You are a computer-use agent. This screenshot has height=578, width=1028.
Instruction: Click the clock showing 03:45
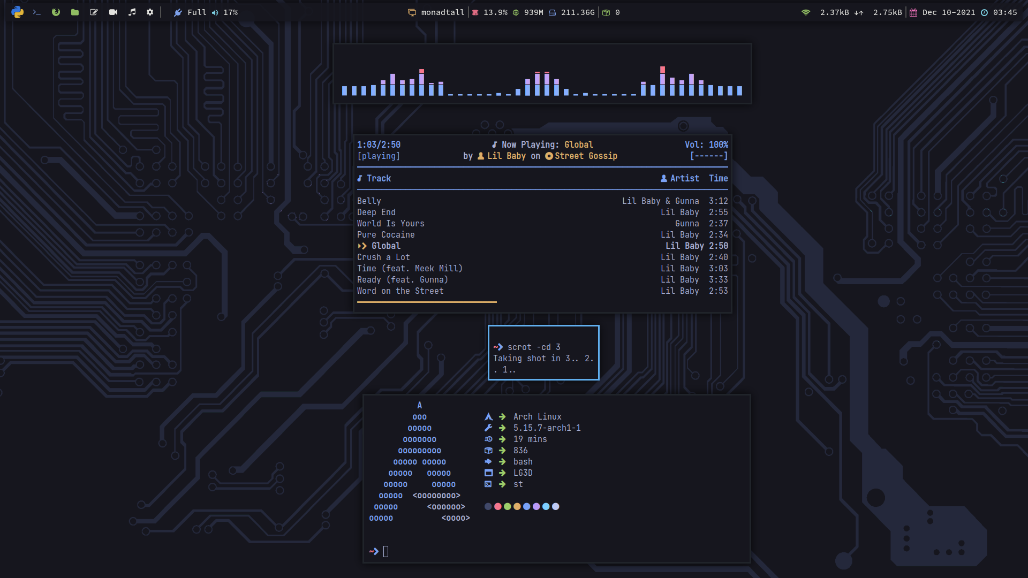tap(1004, 12)
